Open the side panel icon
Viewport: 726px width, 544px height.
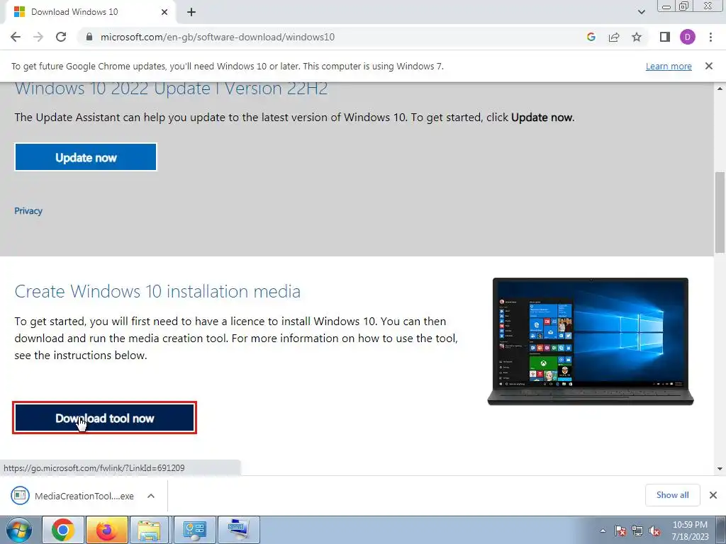click(x=665, y=37)
